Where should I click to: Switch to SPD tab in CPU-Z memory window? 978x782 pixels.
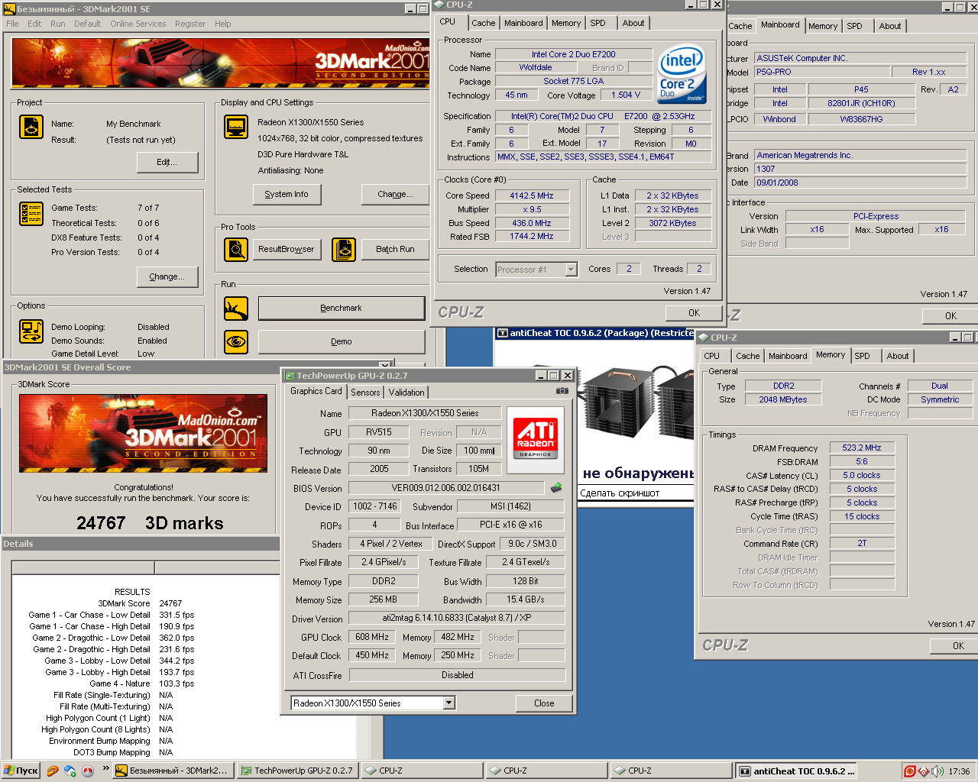(862, 356)
